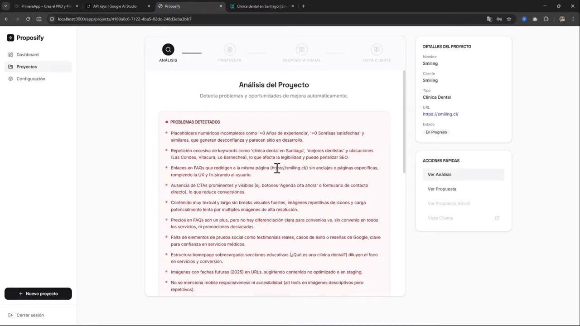The height and width of the screenshot is (326, 580).
Task: Enable the Chrome profile avatar menu
Action: 562,19
